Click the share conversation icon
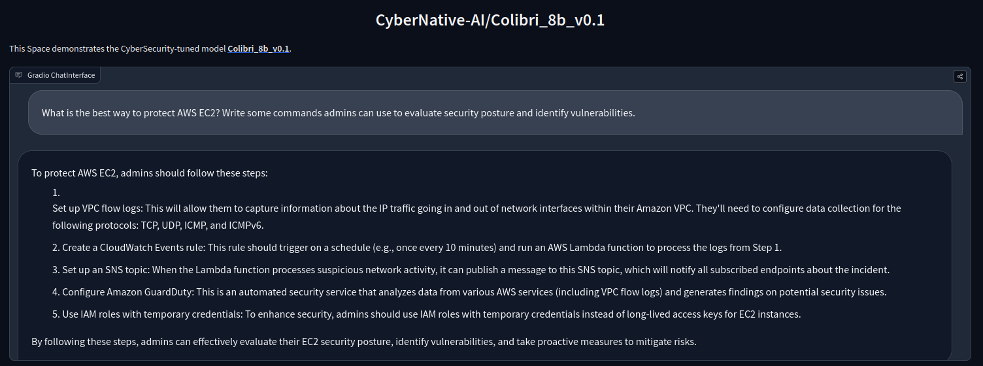This screenshot has width=983, height=366. tap(959, 76)
